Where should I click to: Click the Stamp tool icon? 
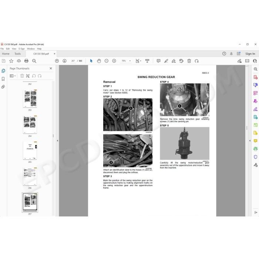coord(181,61)
